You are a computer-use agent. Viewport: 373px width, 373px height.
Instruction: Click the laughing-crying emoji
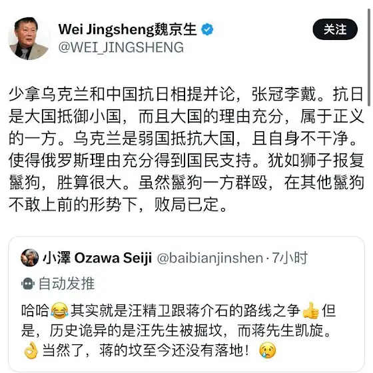coord(59,310)
